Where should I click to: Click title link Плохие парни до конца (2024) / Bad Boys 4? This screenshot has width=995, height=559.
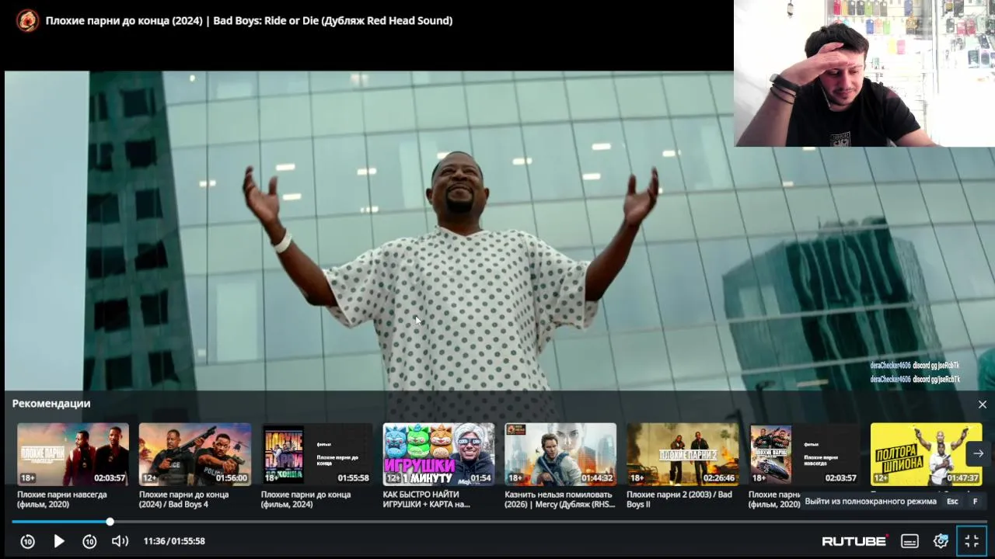pos(184,499)
